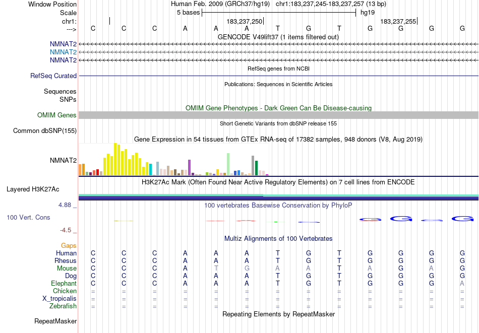Click the Chicken species label
This screenshot has height=333, width=479.
(65, 291)
